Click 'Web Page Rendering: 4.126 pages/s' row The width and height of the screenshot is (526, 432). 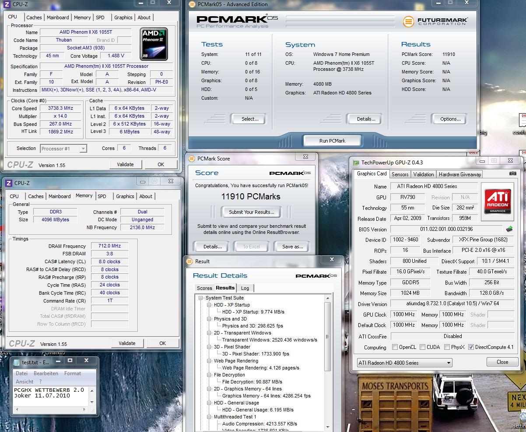[260, 368]
